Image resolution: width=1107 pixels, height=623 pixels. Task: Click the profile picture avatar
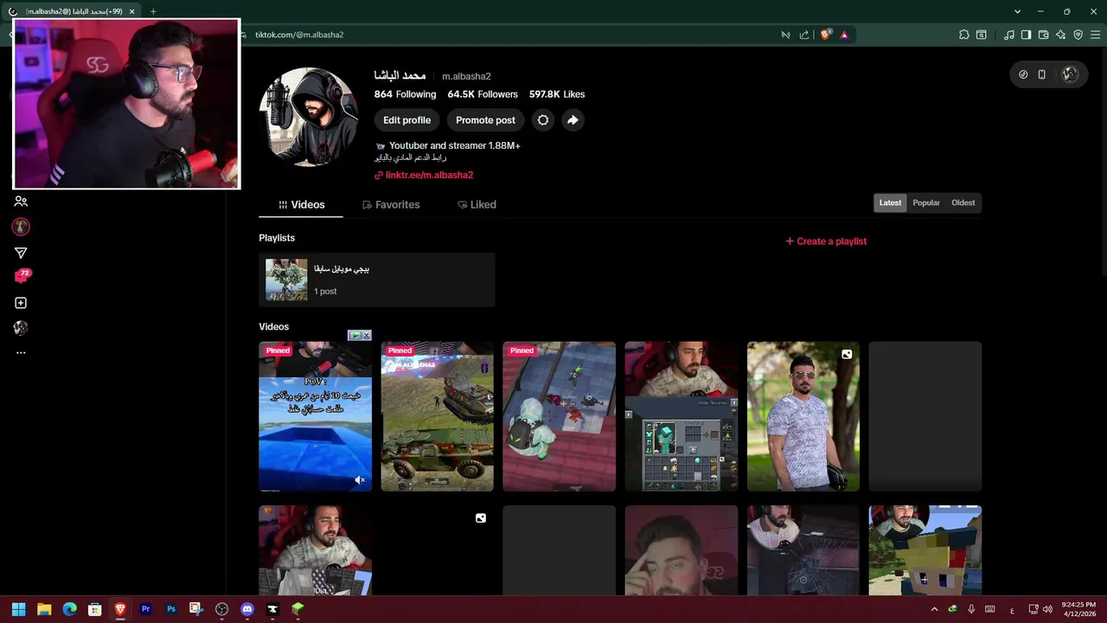tap(309, 116)
